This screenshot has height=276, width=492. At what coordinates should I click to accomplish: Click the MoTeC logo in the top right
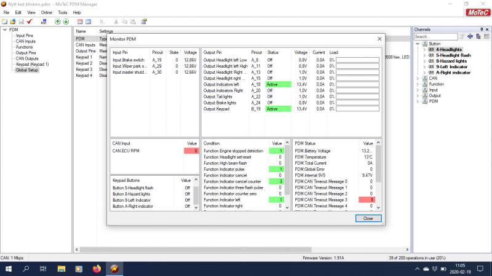coord(478,12)
